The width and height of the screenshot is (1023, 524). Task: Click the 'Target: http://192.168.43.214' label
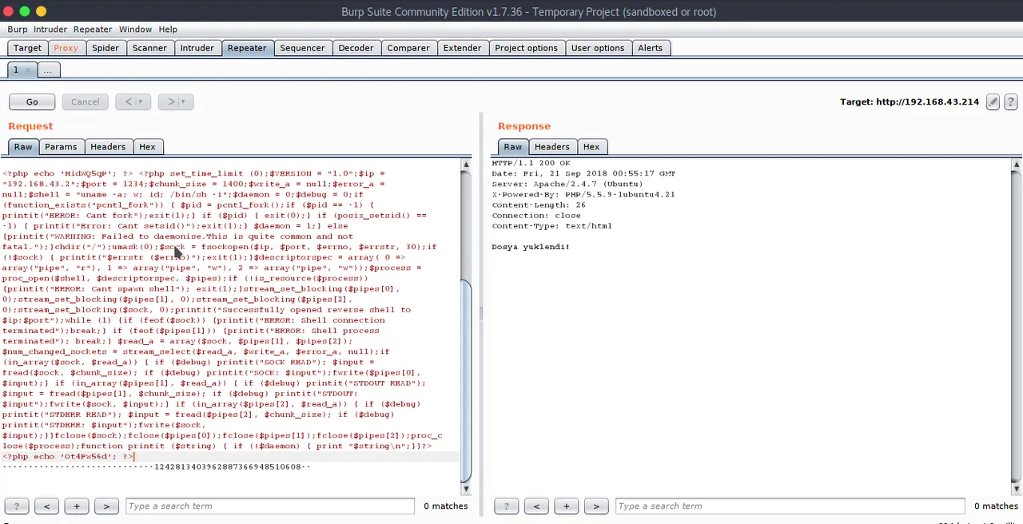[910, 102]
